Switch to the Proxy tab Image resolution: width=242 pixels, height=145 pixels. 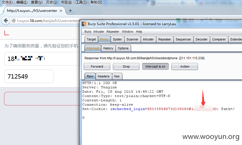tap(104, 39)
